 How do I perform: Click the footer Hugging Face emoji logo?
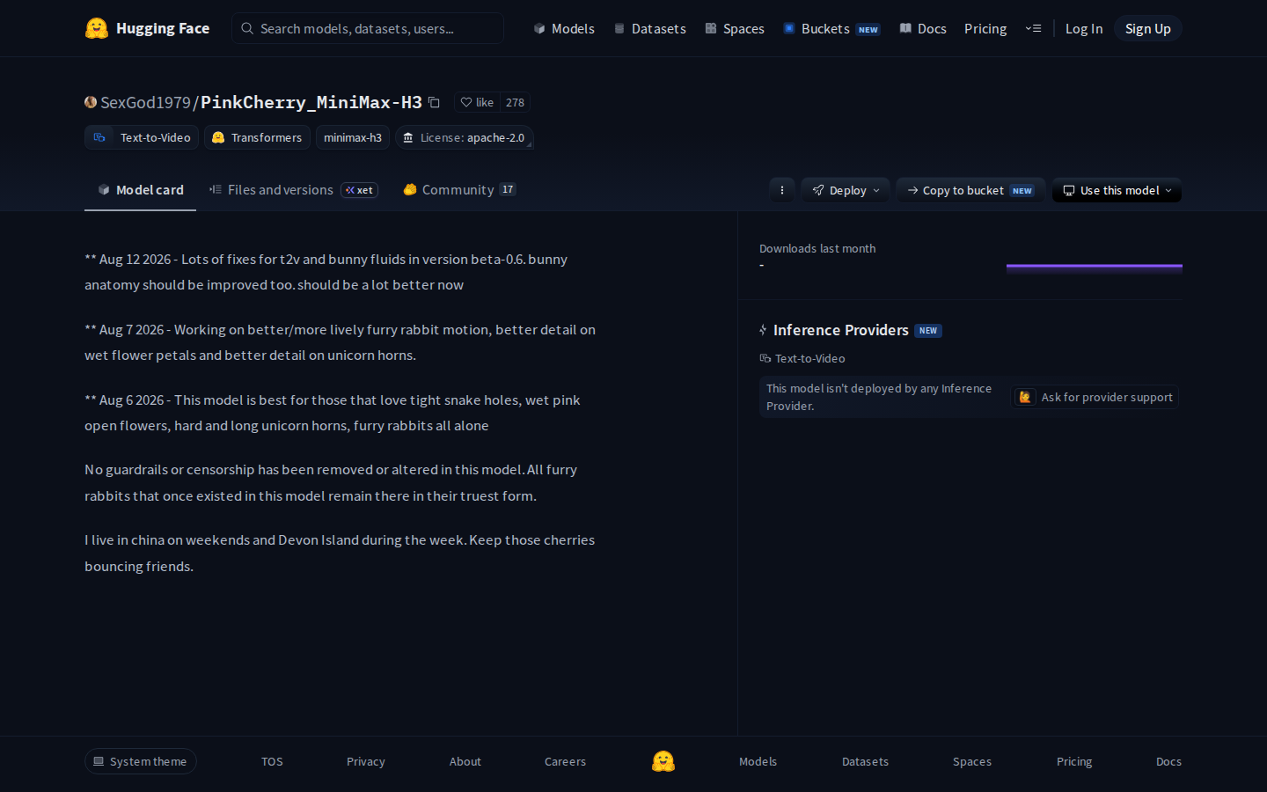pyautogui.click(x=663, y=761)
